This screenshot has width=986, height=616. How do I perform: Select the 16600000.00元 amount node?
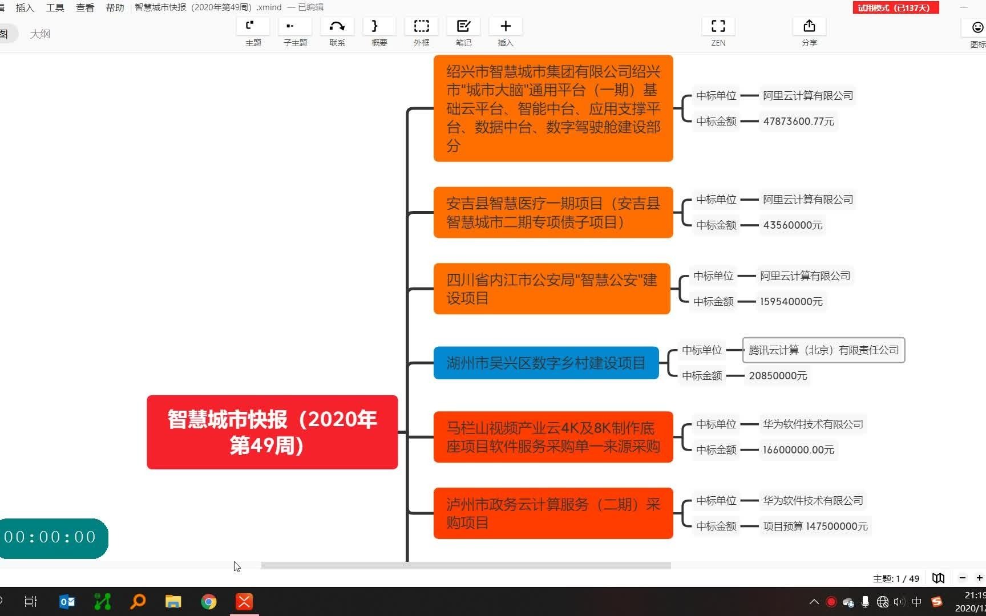point(798,450)
